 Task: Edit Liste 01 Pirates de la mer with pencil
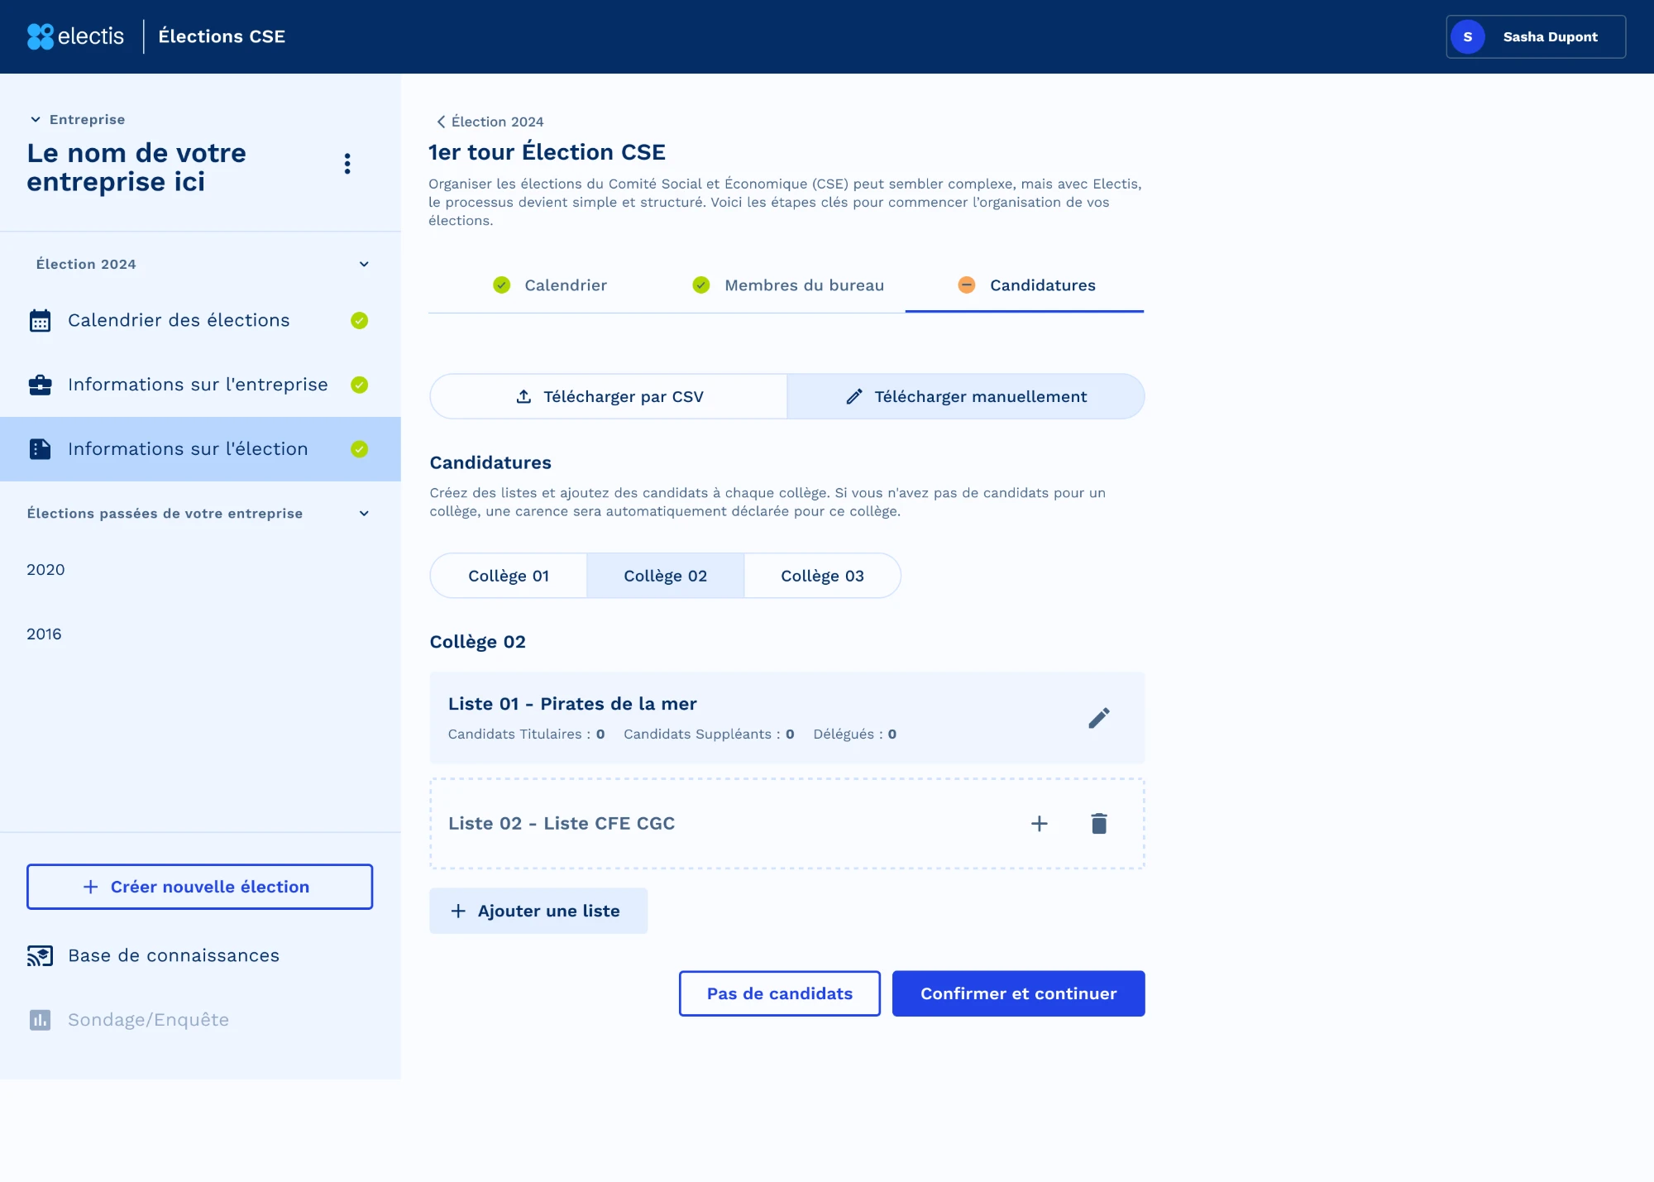point(1099,718)
